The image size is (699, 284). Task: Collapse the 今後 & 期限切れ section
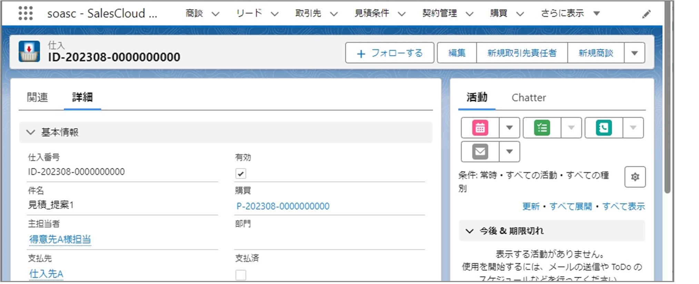click(469, 231)
